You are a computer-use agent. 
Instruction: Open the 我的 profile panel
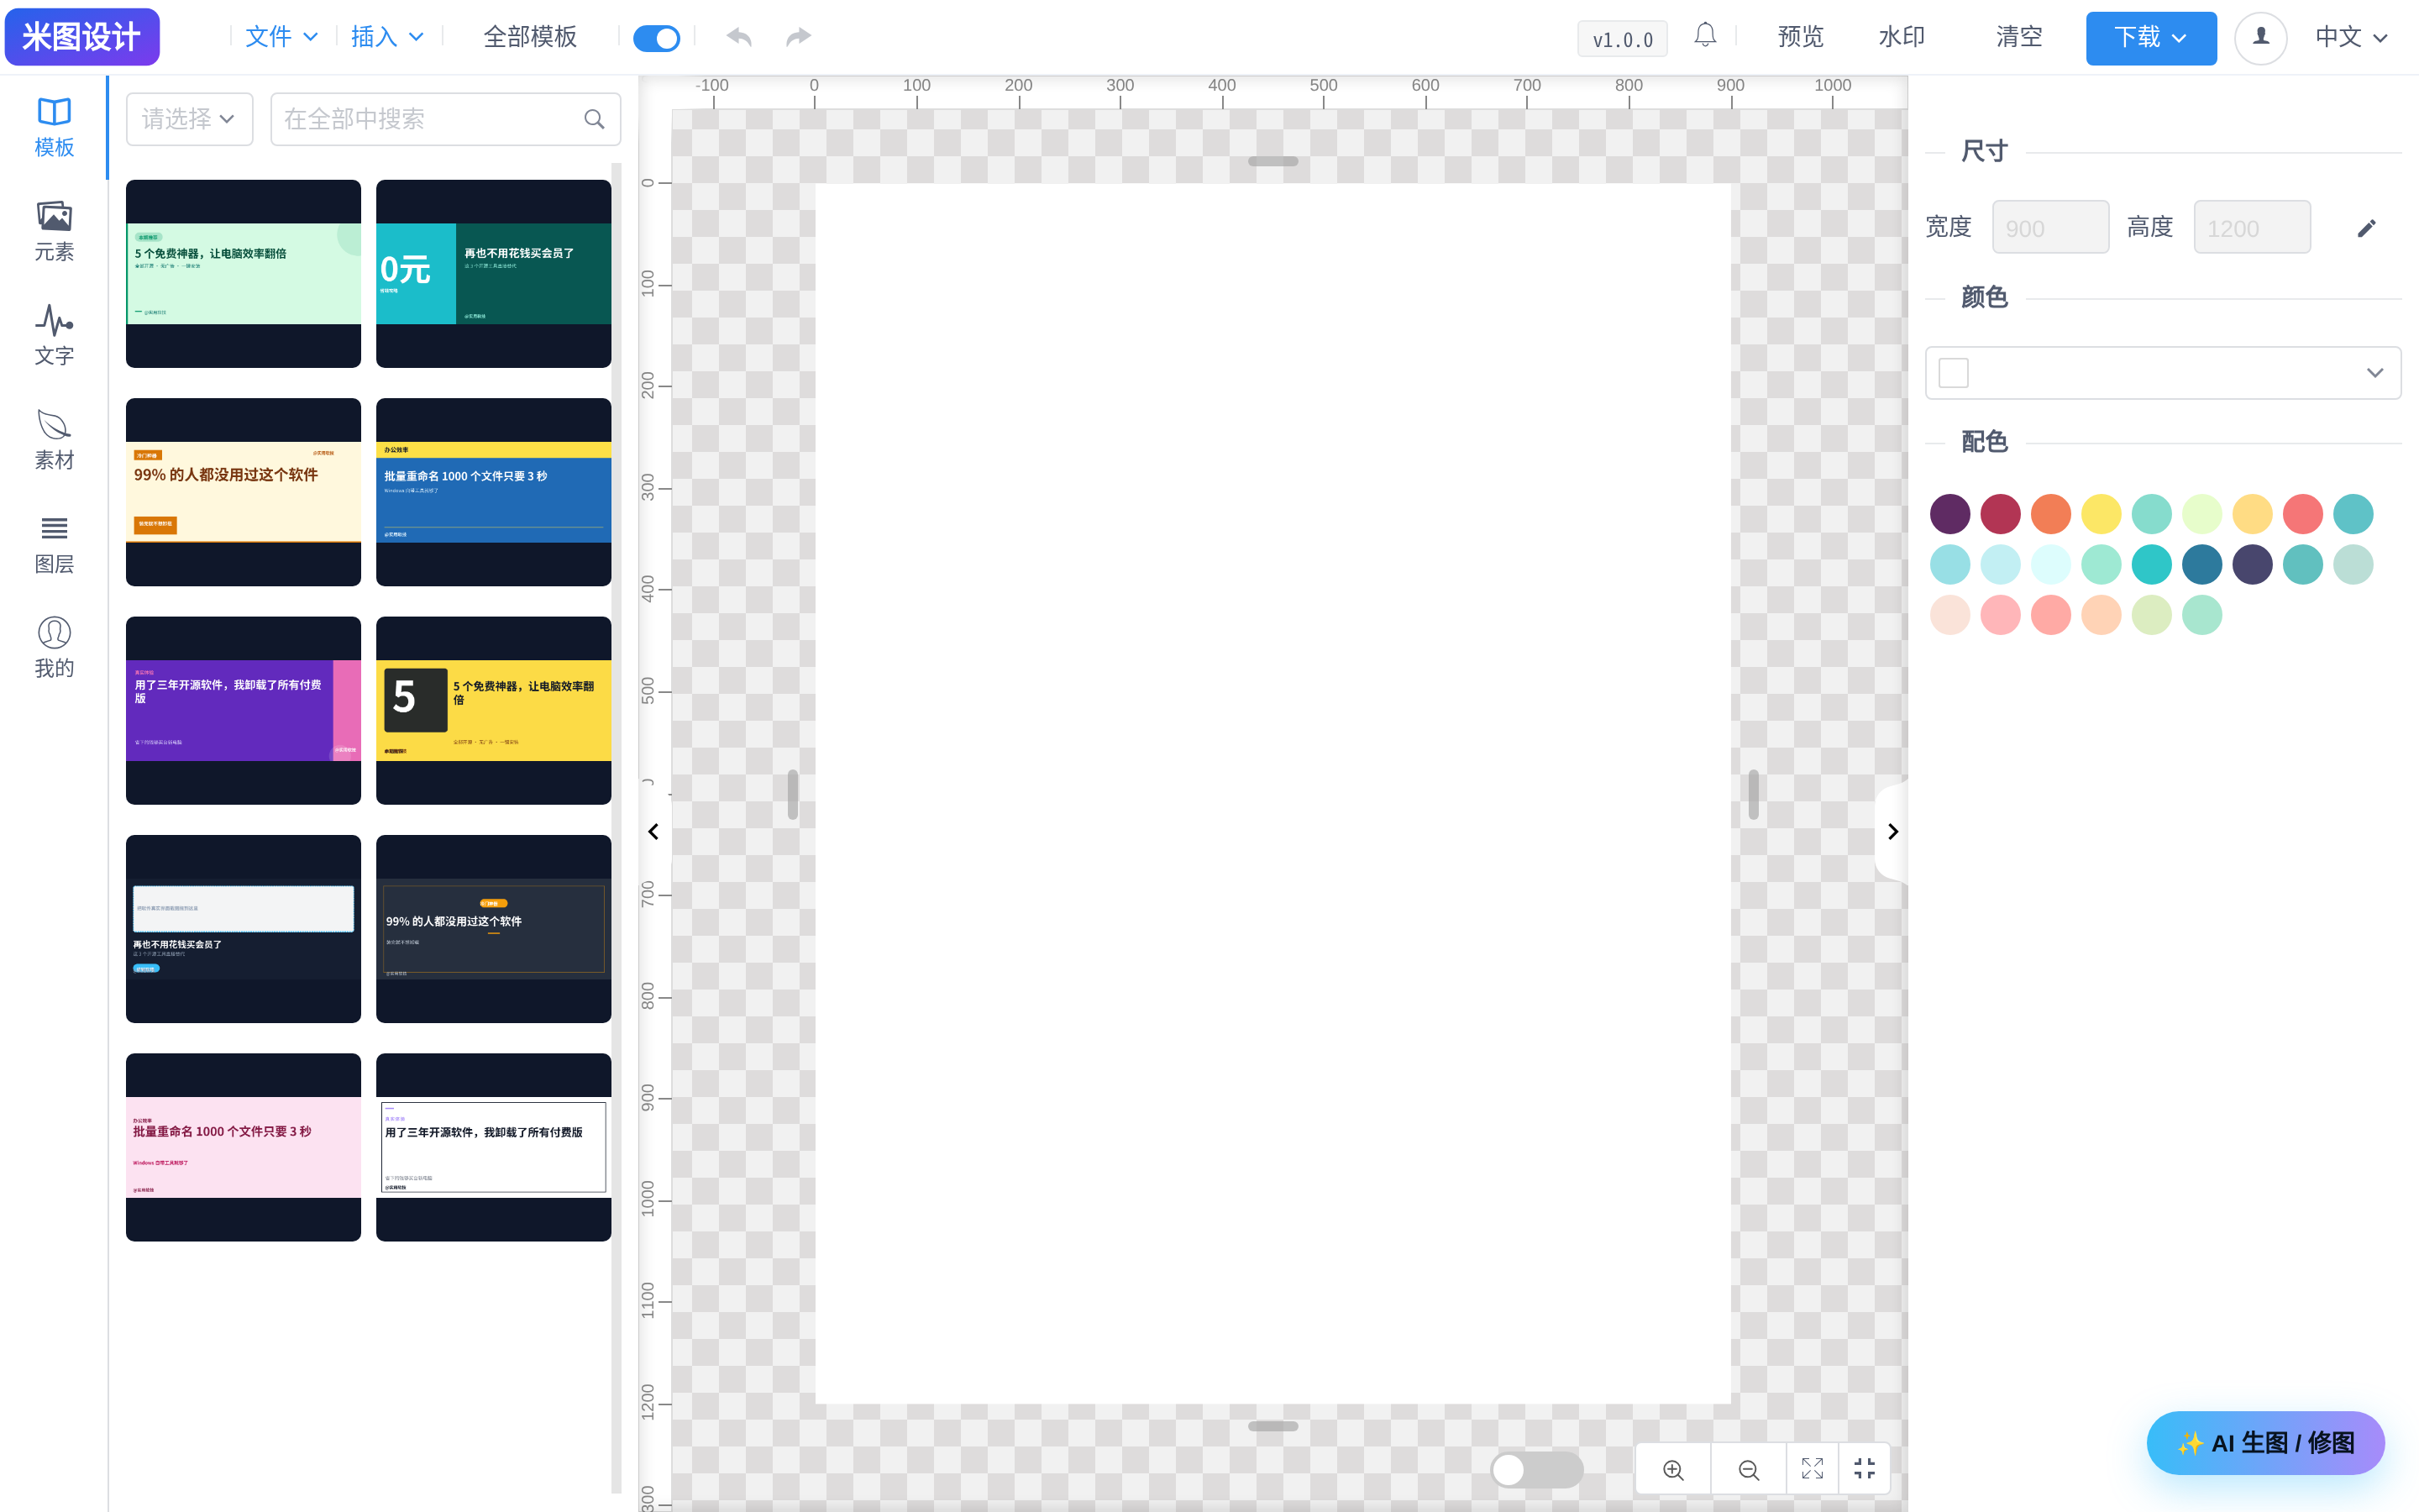54,647
